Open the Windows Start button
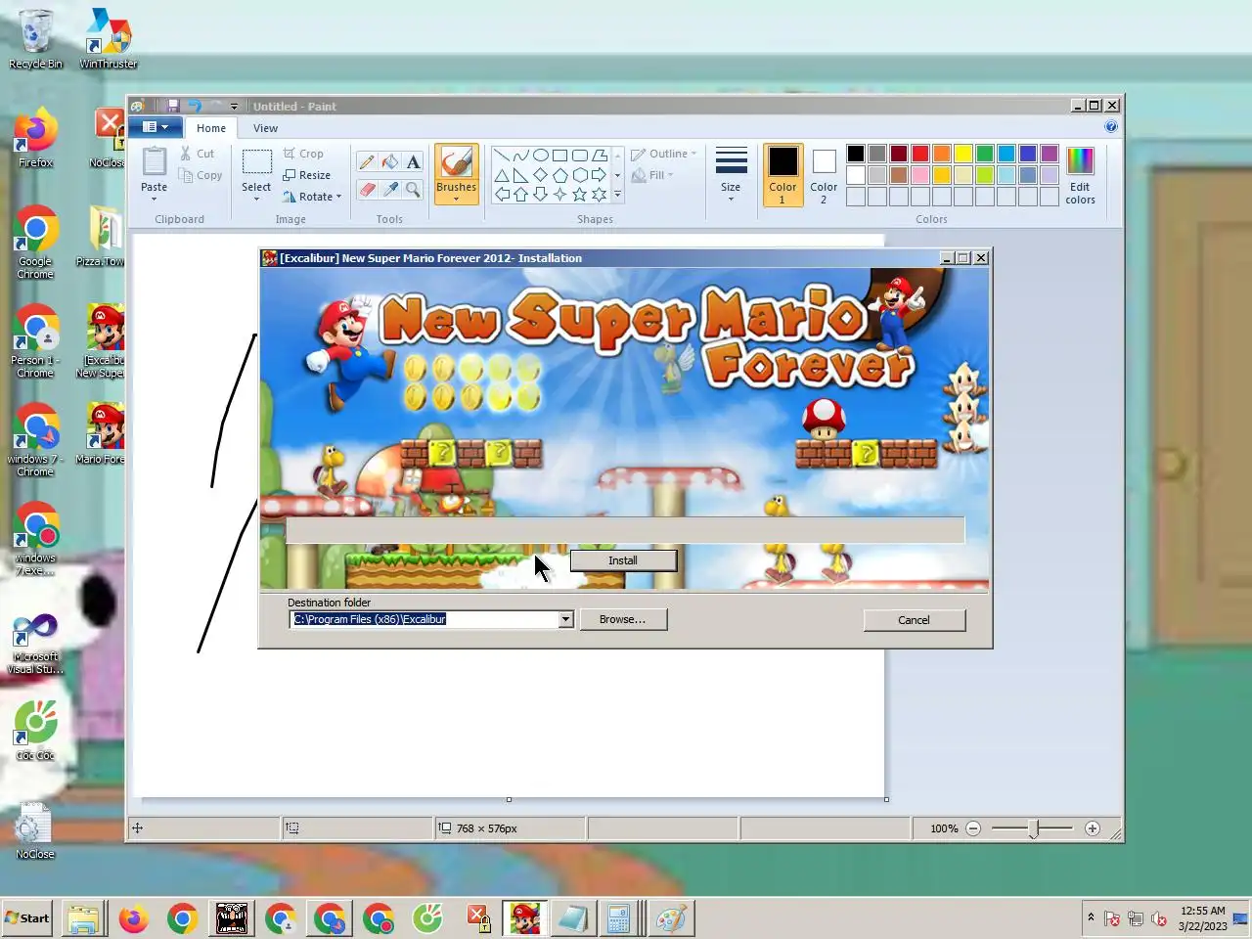Image resolution: width=1252 pixels, height=939 pixels. pos(27,918)
